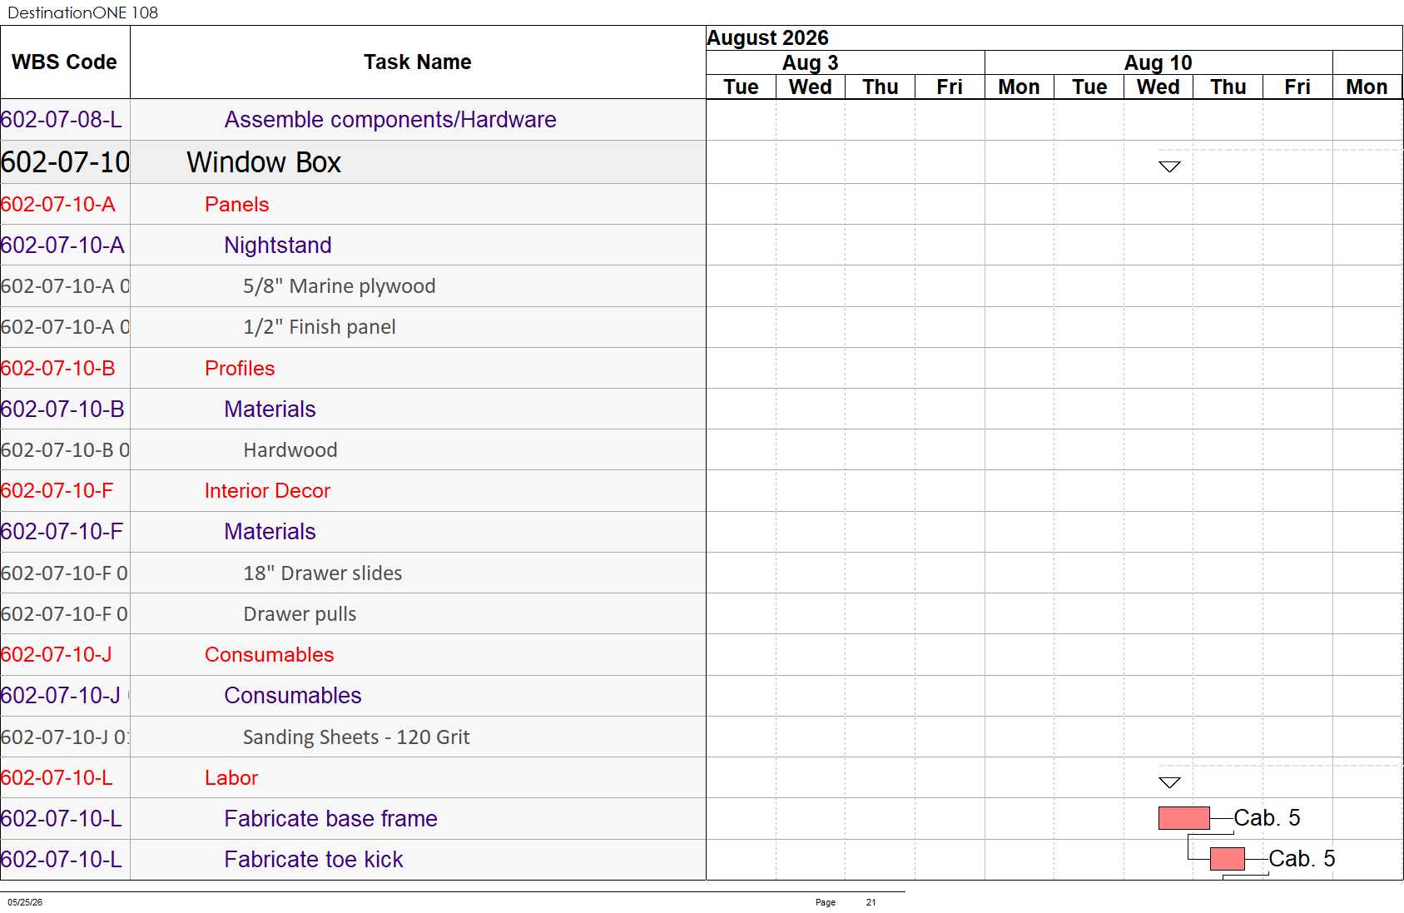Screen dimensions: 1404x913
Task: Select the Fabricate toe kick Gantt bar
Action: click(x=1227, y=859)
